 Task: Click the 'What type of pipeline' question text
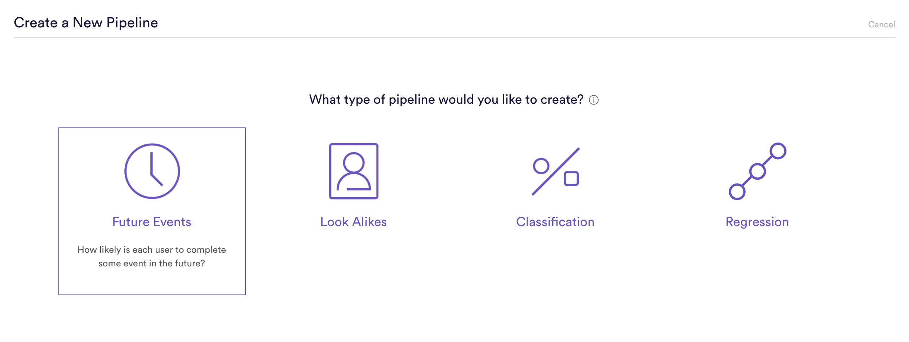pos(446,100)
